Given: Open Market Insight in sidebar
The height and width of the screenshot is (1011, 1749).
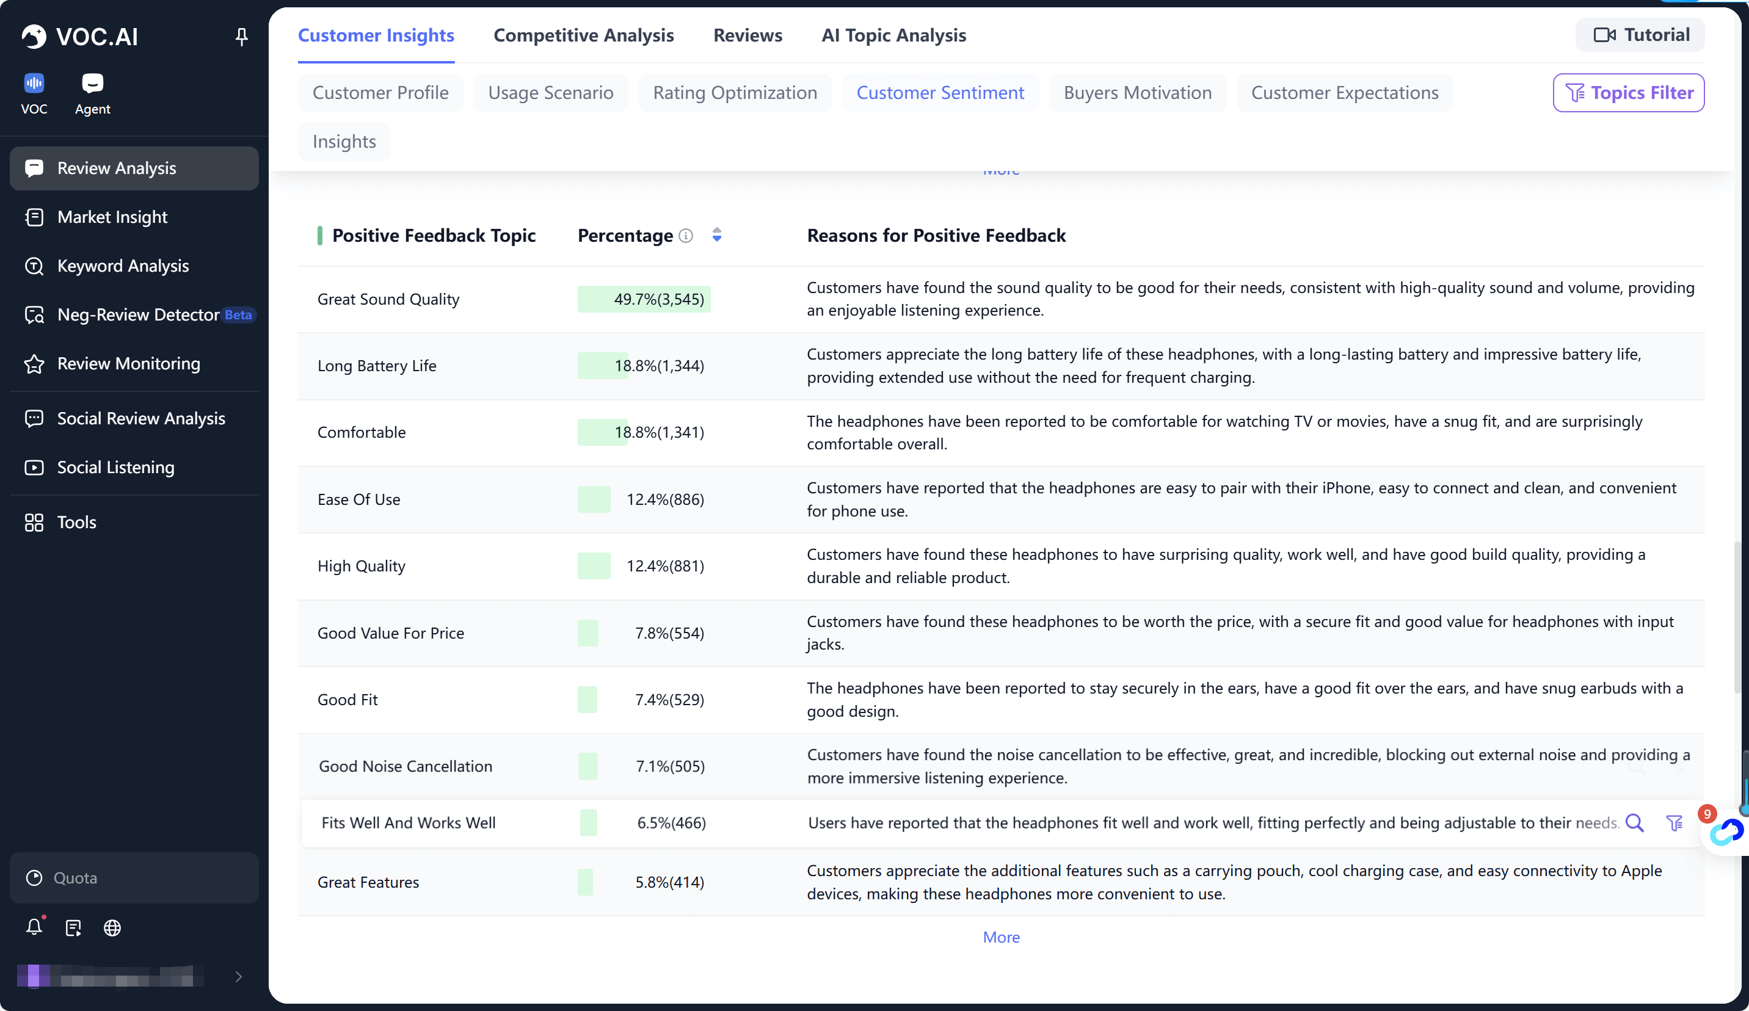Looking at the screenshot, I should point(112,217).
